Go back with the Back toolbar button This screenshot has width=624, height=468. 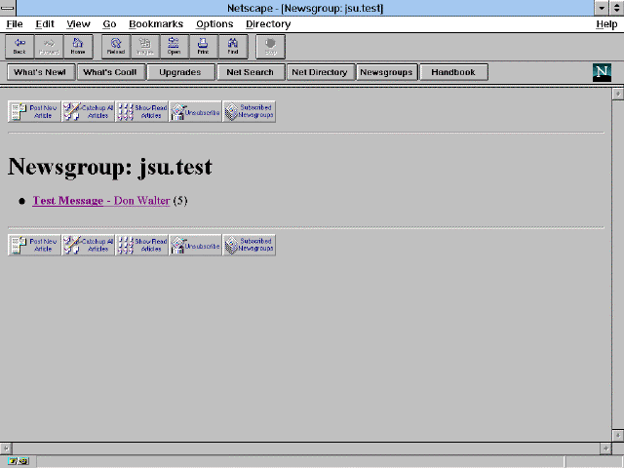(19, 47)
